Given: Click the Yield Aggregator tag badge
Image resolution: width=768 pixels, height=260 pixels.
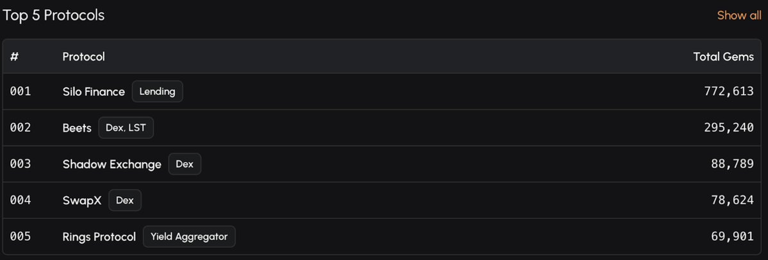Looking at the screenshot, I should (x=189, y=236).
